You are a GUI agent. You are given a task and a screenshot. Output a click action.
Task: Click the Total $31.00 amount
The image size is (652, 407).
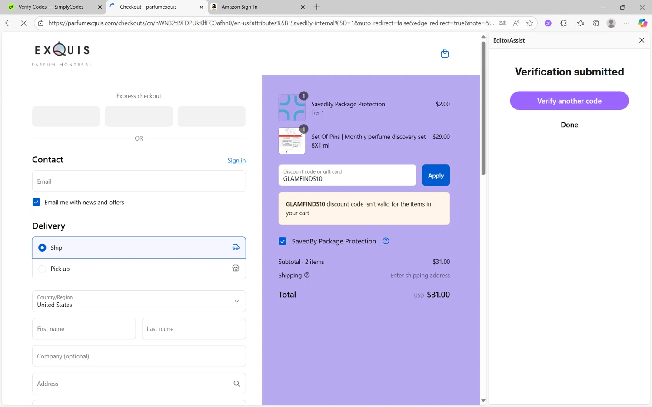coord(438,295)
